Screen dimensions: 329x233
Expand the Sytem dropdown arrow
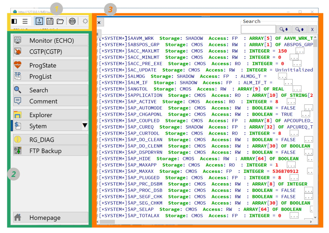click(x=85, y=126)
